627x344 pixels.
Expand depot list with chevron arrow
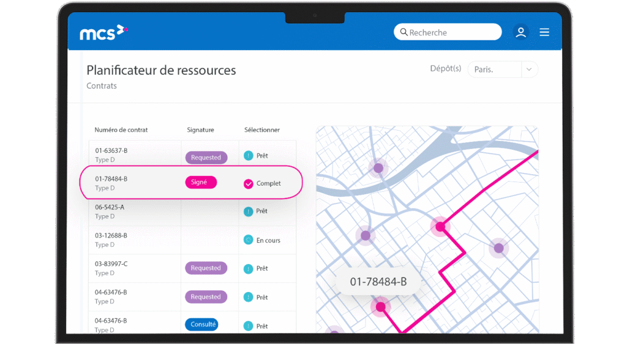(x=529, y=70)
